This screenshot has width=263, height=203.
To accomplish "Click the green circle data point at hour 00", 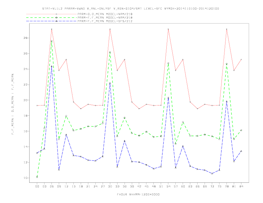I will [x=37, y=177].
